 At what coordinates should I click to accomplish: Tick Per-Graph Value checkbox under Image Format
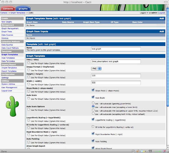click(28, 70)
